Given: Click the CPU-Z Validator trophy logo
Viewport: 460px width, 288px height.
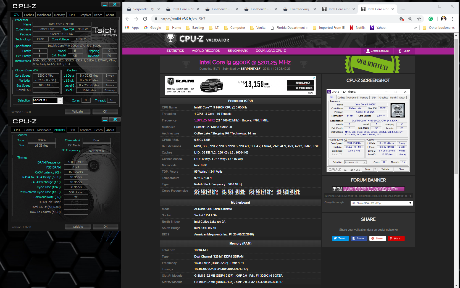Looking at the screenshot, I should tap(170, 39).
